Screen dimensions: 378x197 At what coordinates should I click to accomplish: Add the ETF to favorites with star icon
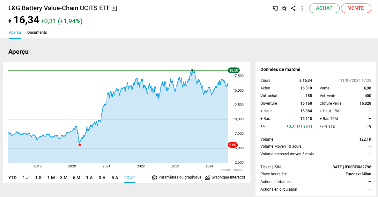coord(284,8)
